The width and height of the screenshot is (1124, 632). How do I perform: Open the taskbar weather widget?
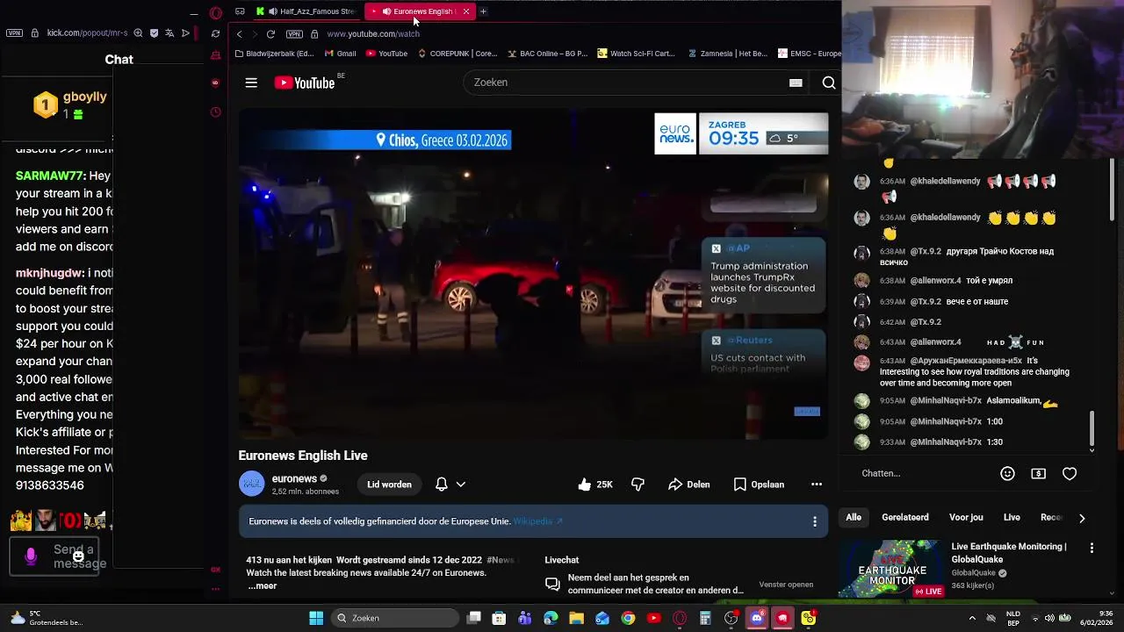point(46,618)
